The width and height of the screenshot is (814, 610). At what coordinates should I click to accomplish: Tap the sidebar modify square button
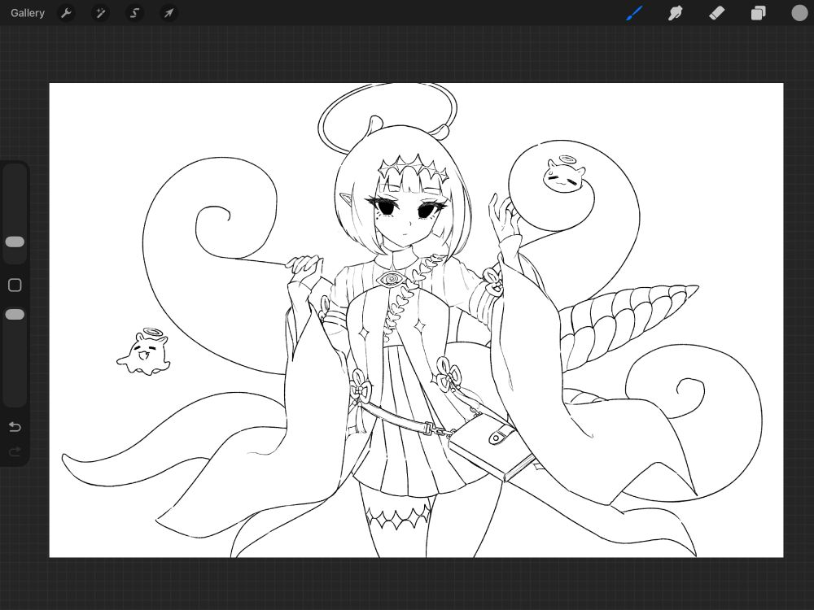pyautogui.click(x=15, y=285)
